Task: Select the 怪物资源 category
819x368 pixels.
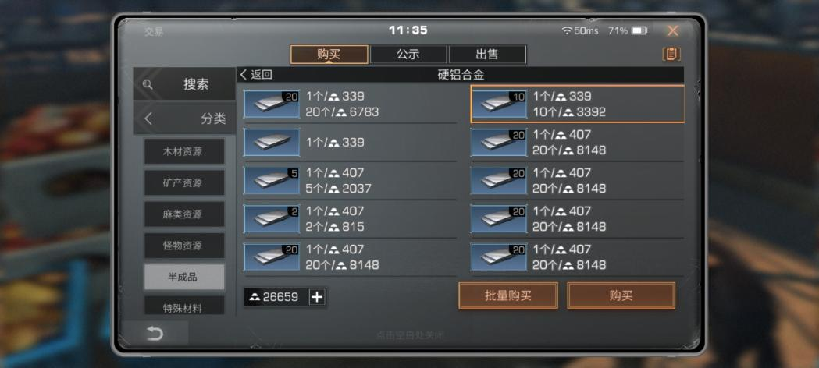Action: tap(183, 246)
